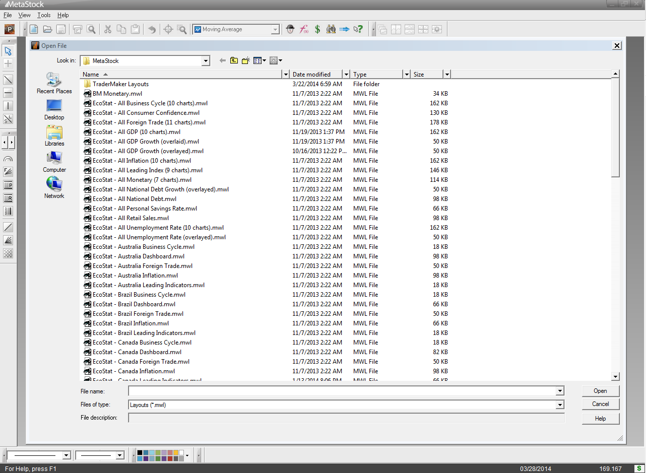Viewport: 646px width, 473px height.
Task: Open The Expert Advisor man icon
Action: point(290,29)
